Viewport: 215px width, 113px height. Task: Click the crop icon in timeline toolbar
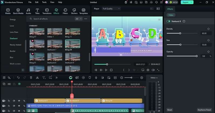coord(50,78)
